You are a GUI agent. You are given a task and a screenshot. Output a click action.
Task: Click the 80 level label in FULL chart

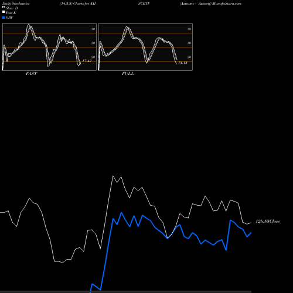coord(189,29)
